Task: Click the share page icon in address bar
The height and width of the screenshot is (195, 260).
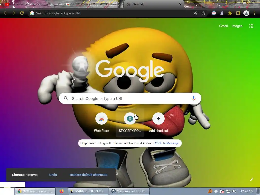Action: coord(196,13)
